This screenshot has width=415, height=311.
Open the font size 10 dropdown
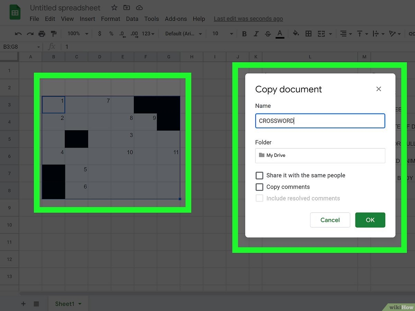(222, 34)
